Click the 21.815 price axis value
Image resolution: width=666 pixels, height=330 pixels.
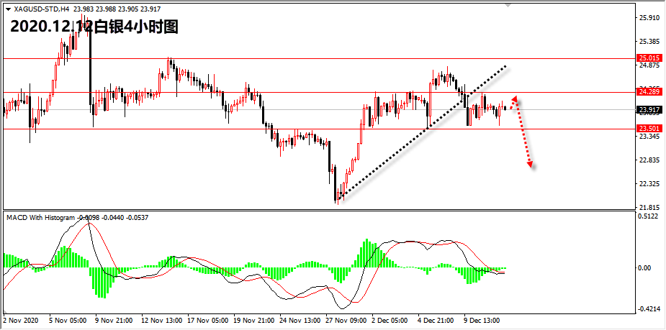[649, 208]
